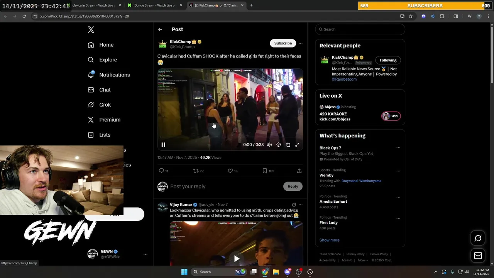Enter fullscreen video mode
Viewport: 494px width, 278px height.
point(297,145)
